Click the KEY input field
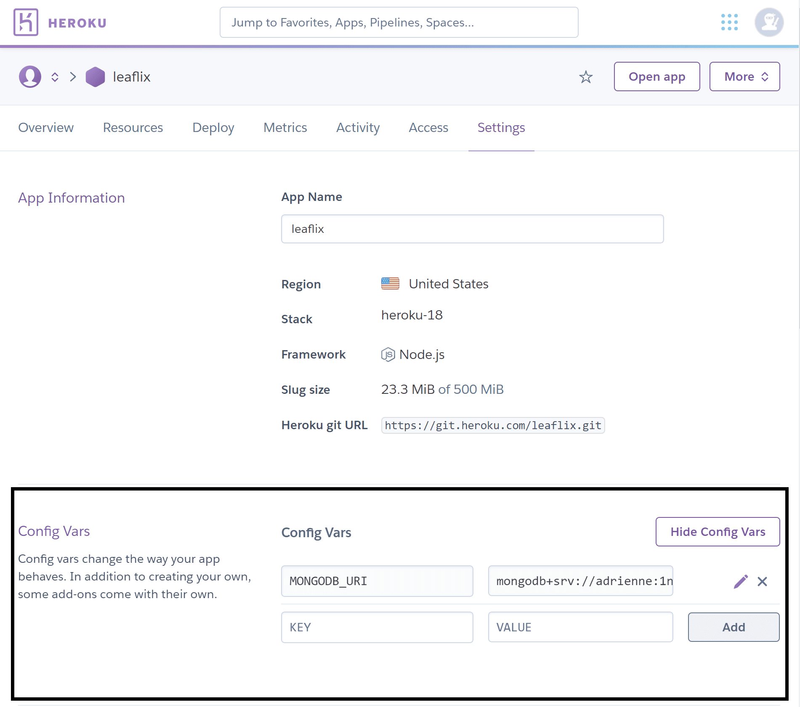 [377, 627]
